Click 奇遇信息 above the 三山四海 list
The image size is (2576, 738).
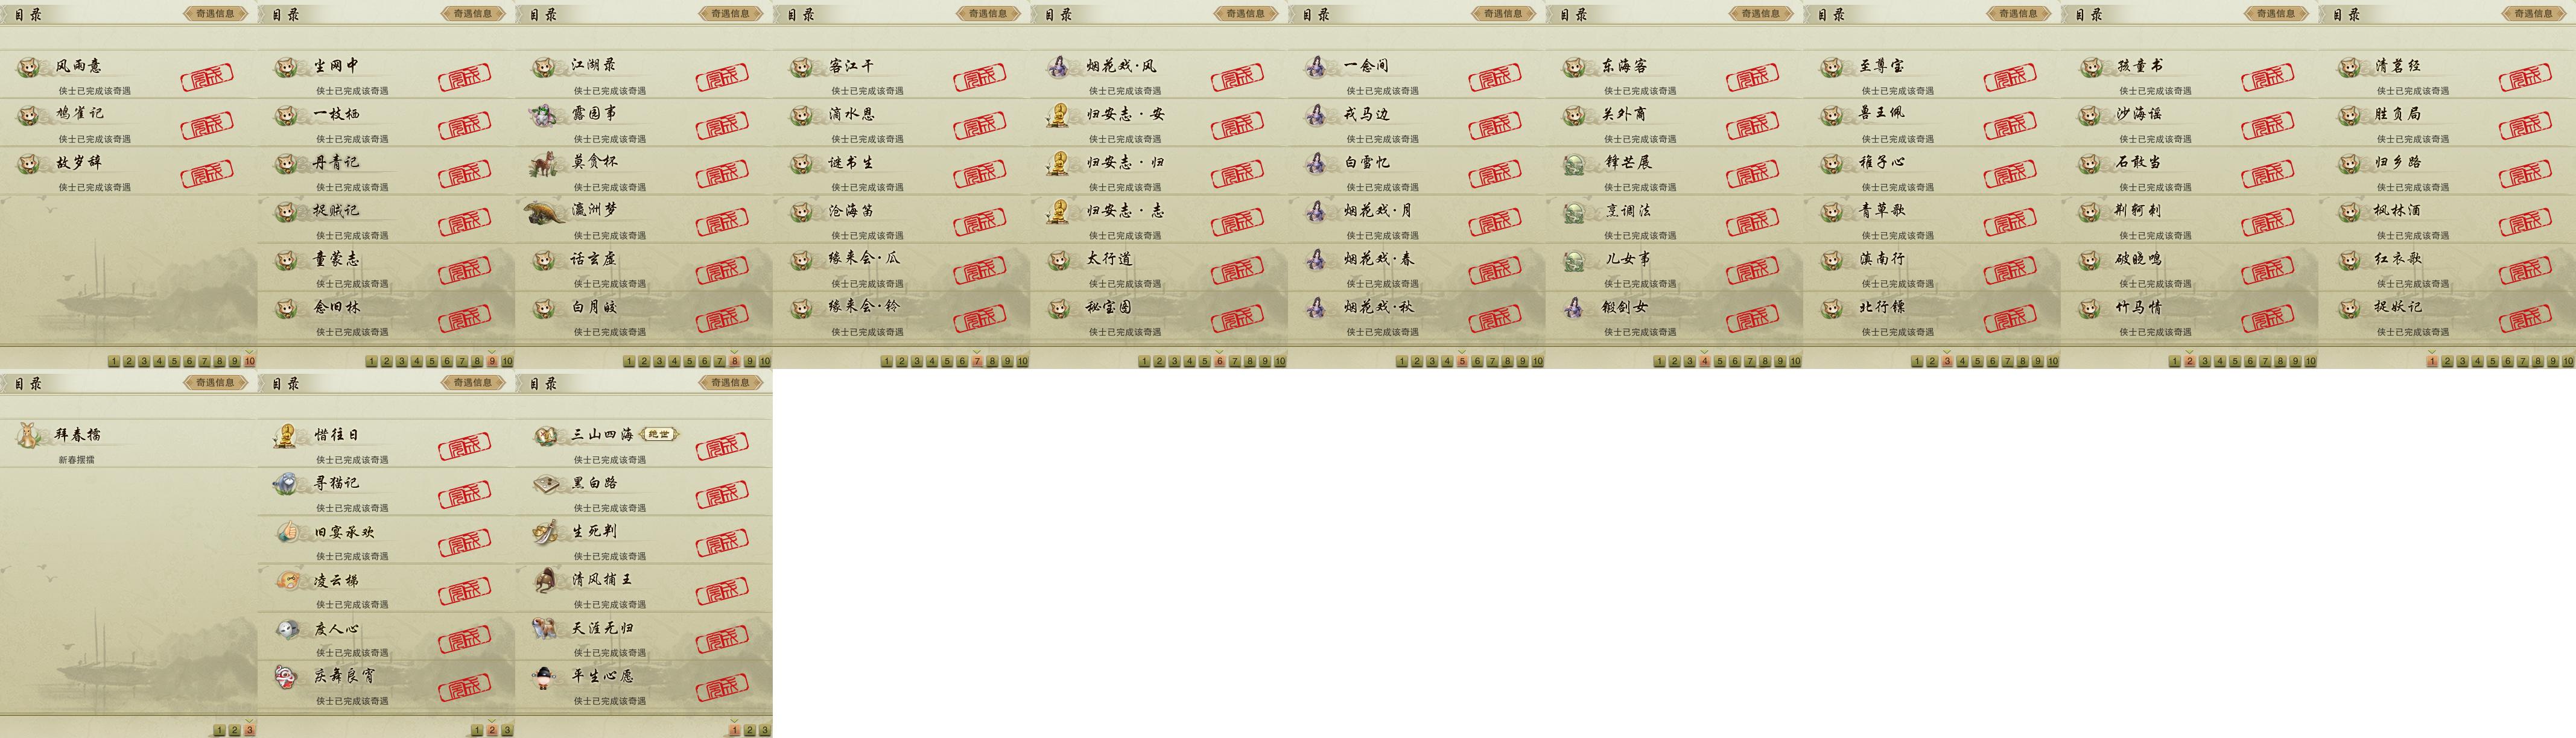pyautogui.click(x=731, y=383)
